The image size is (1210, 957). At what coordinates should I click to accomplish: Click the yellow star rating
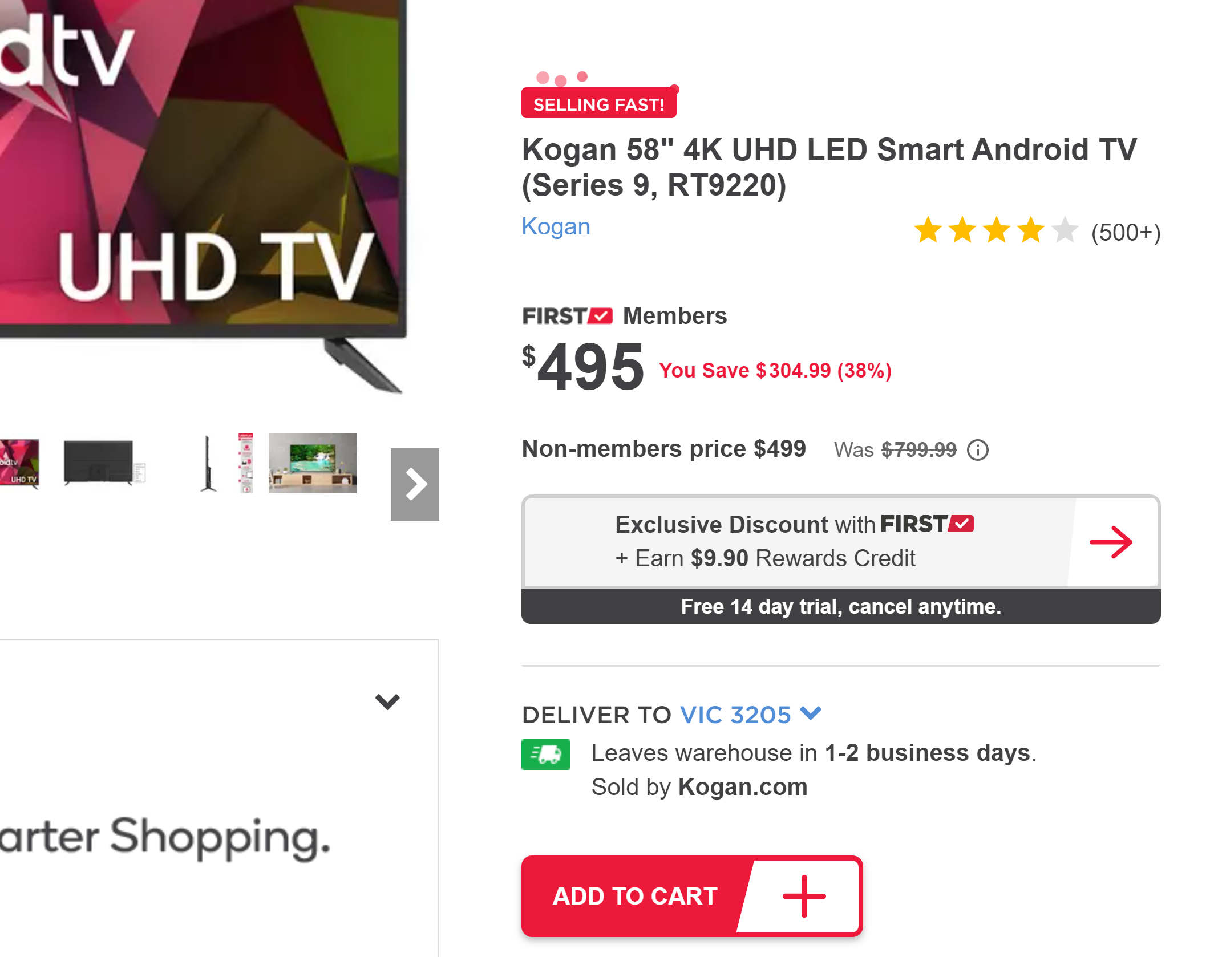pyautogui.click(x=995, y=230)
